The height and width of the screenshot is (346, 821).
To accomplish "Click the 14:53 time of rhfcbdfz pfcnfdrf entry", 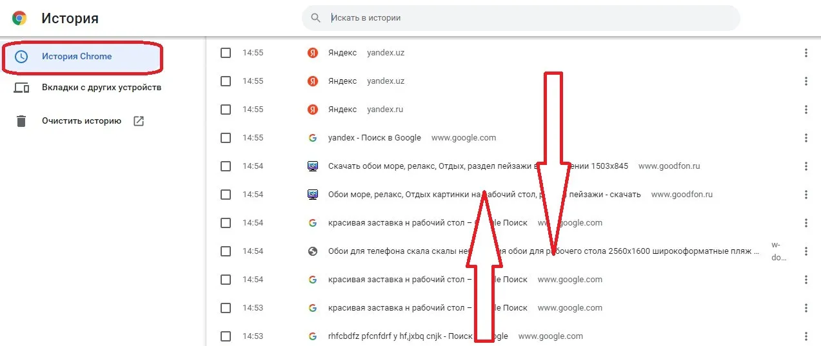I will pos(253,336).
